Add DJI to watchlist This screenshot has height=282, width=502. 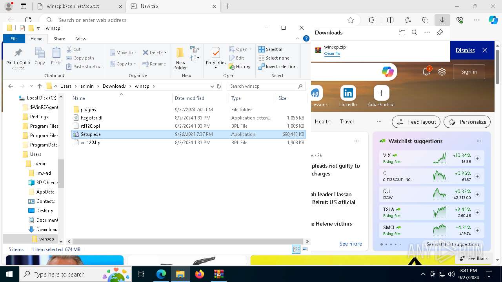(x=477, y=194)
